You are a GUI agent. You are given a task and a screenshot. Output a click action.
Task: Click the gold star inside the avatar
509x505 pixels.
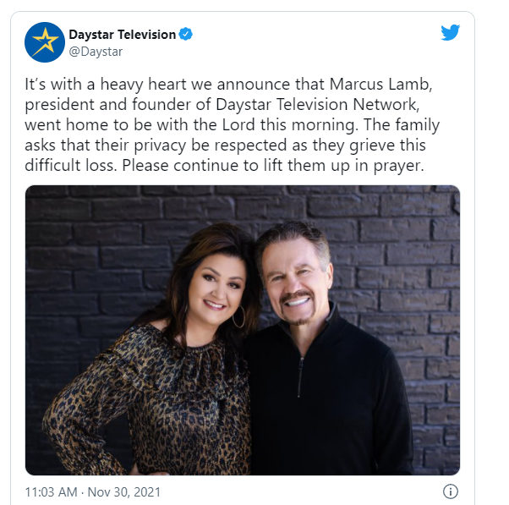pyautogui.click(x=45, y=41)
